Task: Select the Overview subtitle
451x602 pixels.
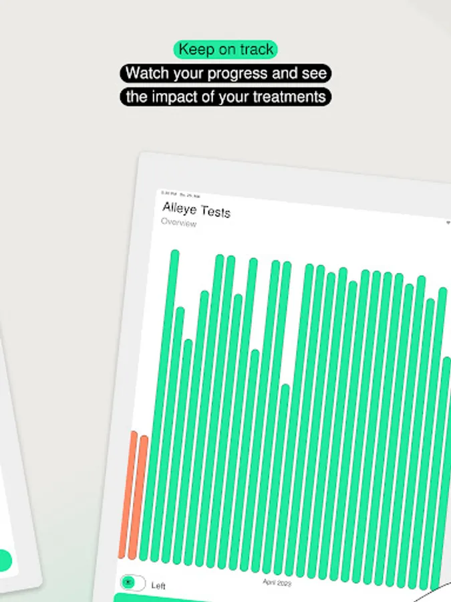Action: coord(178,223)
